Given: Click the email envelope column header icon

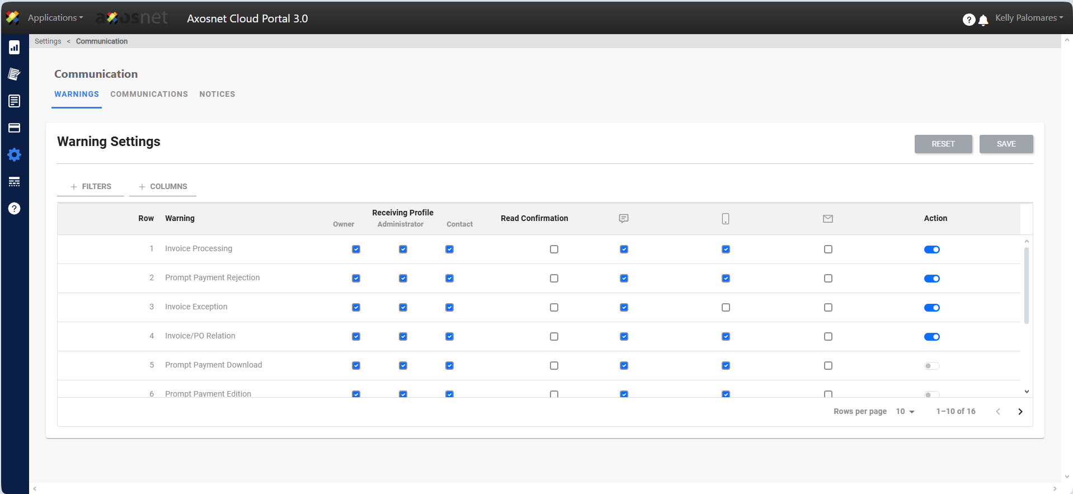Looking at the screenshot, I should click(x=828, y=219).
